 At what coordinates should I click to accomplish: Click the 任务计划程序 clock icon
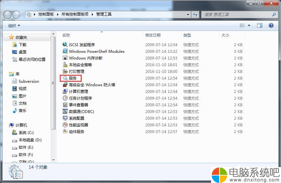pyautogui.click(x=65, y=98)
